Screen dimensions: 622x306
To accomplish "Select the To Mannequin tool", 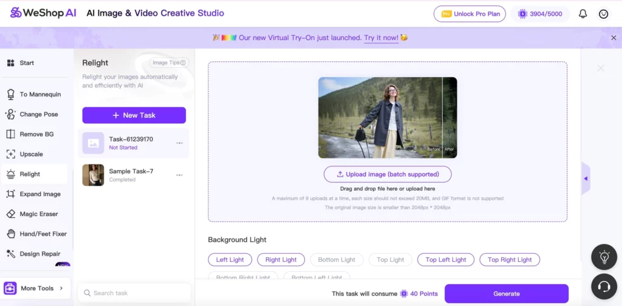I will tap(35, 94).
